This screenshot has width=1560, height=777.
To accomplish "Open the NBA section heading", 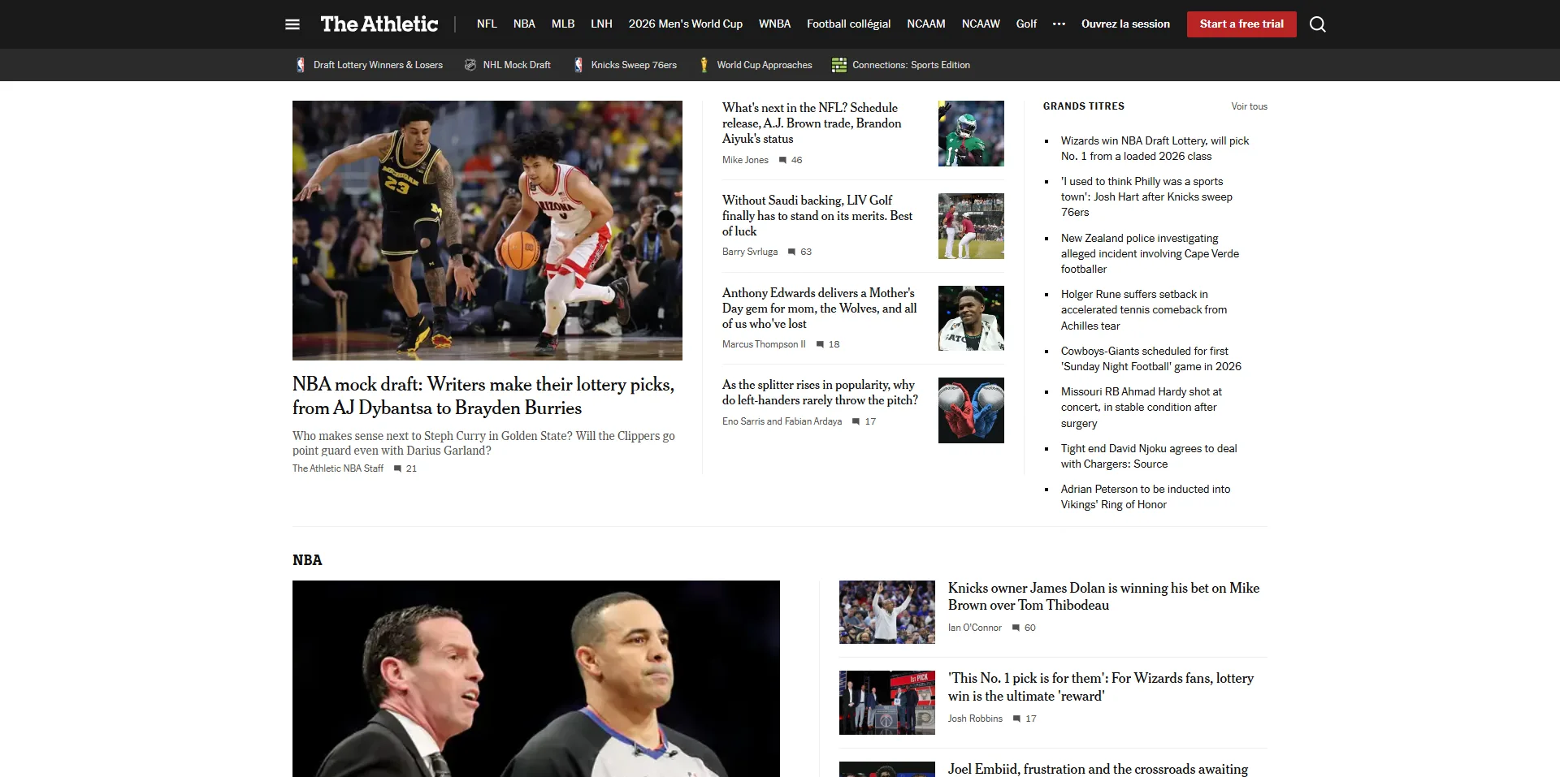I will pos(307,560).
